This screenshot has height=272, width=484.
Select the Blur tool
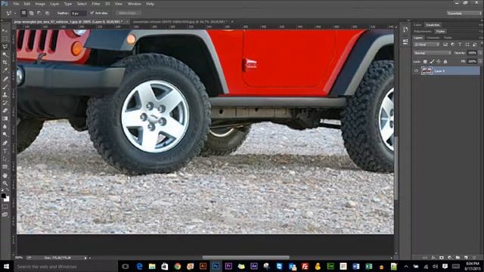click(x=5, y=127)
